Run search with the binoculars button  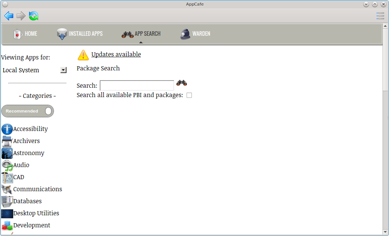click(x=182, y=83)
